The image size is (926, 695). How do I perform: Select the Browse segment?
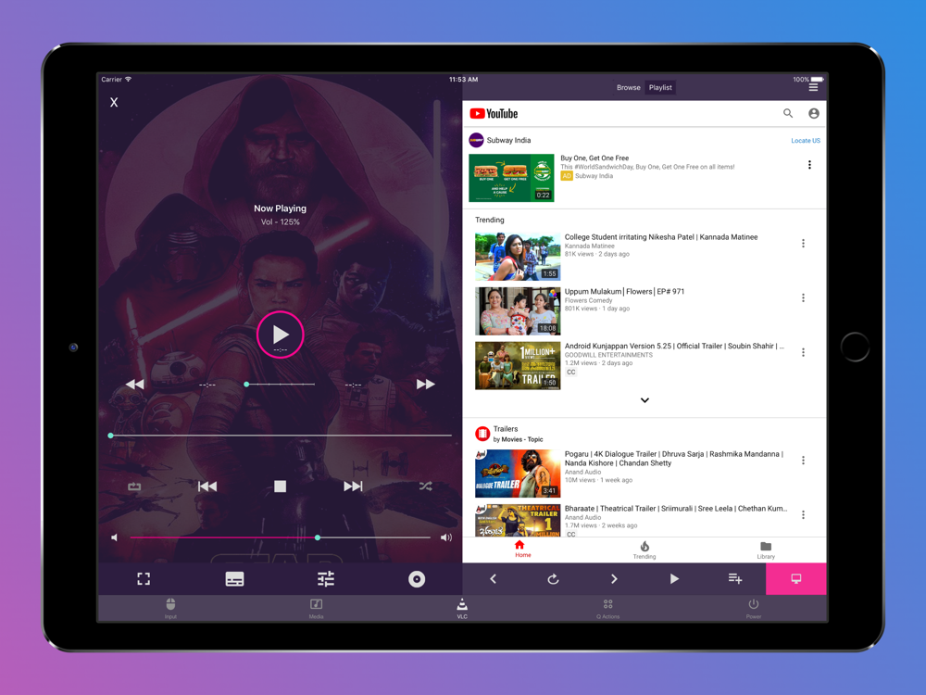coord(629,87)
